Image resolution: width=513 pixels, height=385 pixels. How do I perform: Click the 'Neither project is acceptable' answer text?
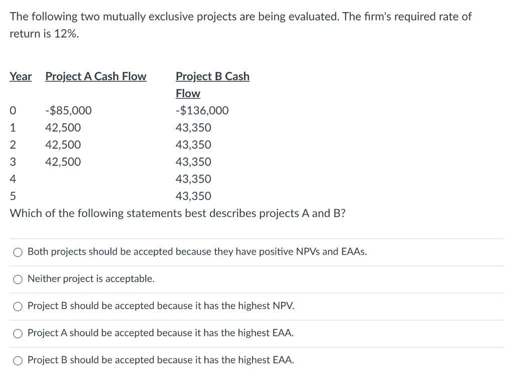point(90,279)
